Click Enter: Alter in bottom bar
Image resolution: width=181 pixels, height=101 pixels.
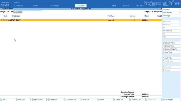coord(23,100)
